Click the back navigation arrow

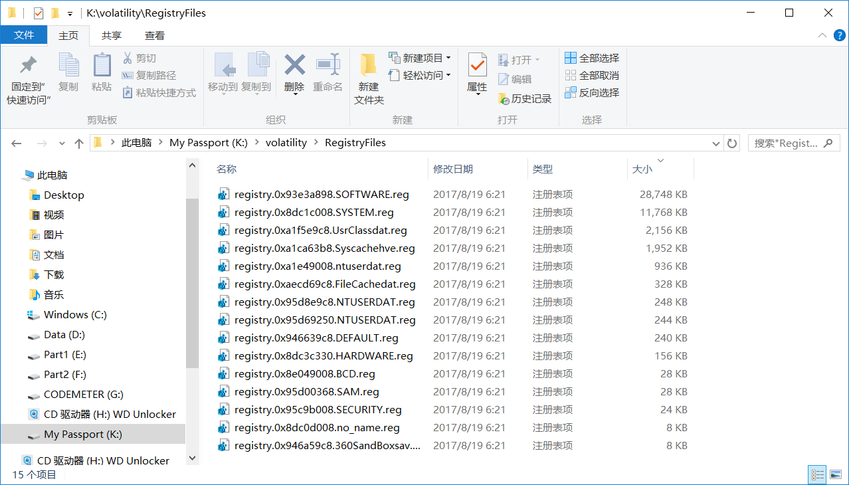pyautogui.click(x=15, y=143)
